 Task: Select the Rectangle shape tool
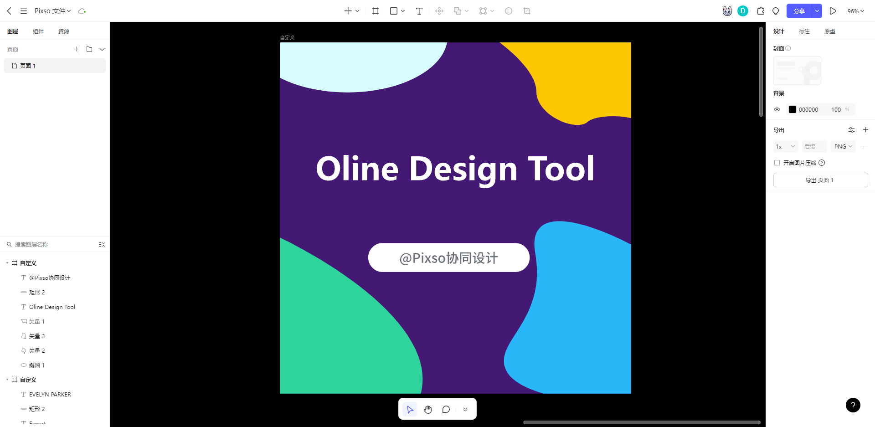pos(394,11)
